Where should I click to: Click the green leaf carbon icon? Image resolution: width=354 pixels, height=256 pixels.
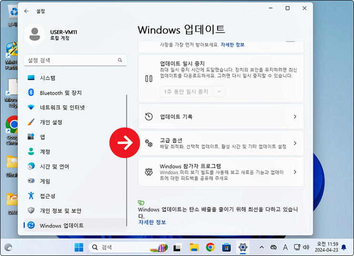click(x=141, y=203)
